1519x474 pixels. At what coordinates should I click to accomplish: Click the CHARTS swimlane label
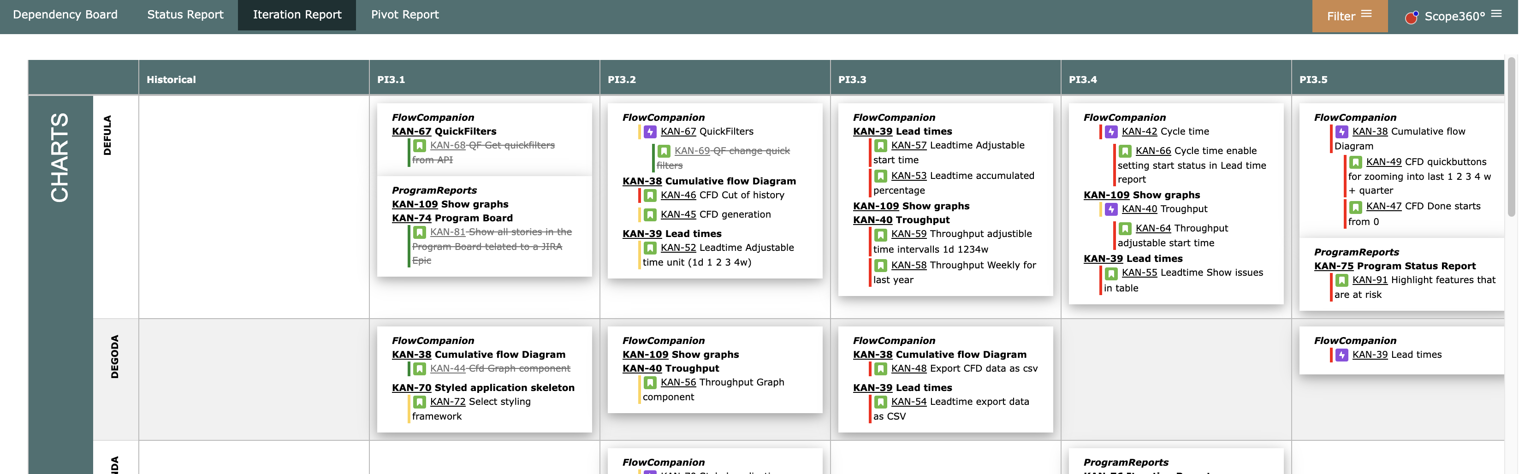click(x=59, y=157)
